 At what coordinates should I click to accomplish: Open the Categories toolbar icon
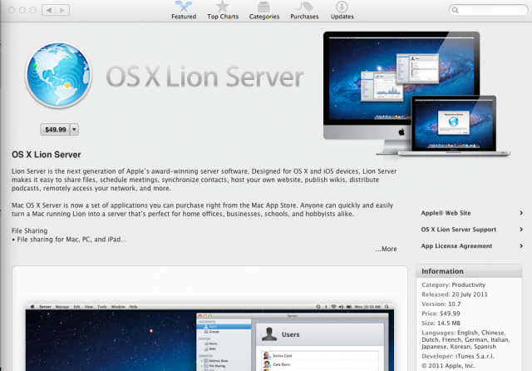point(264,7)
